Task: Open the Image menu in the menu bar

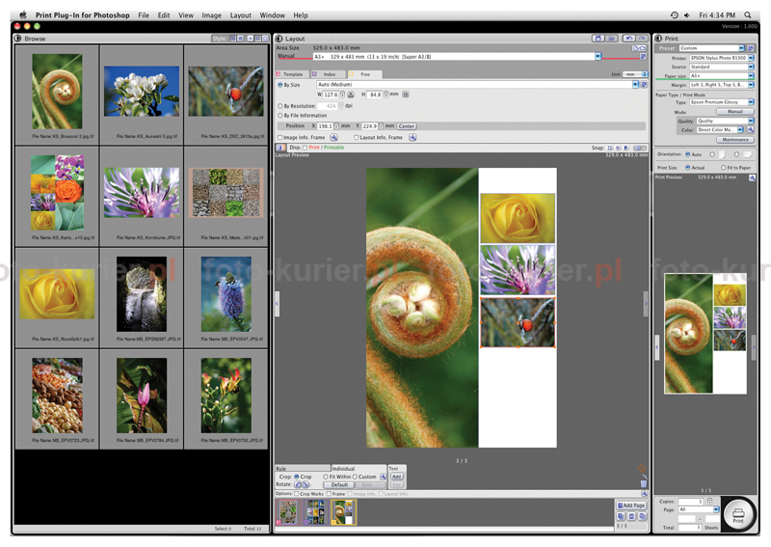Action: tap(211, 15)
